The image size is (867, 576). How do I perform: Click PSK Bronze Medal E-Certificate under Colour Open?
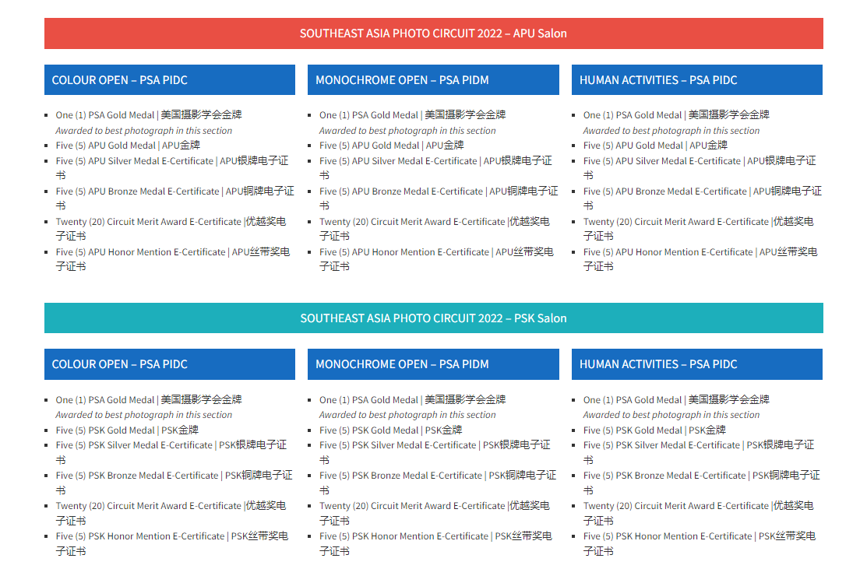174,483
